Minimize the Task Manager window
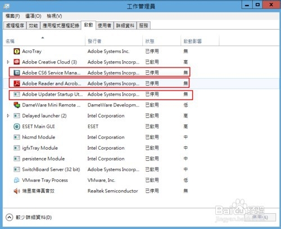281x229 pixels. coord(247,5)
